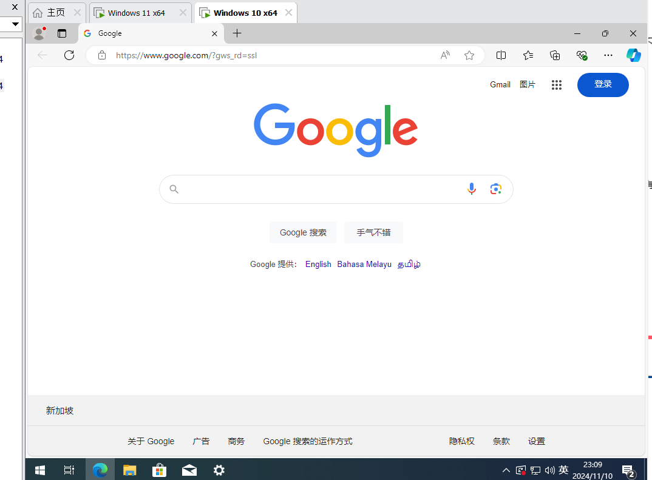Open Edge Copilot sidebar icon
Viewport: 652px width, 480px height.
633,55
